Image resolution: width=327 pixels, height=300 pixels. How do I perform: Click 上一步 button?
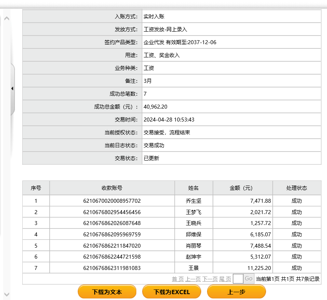point(236,292)
